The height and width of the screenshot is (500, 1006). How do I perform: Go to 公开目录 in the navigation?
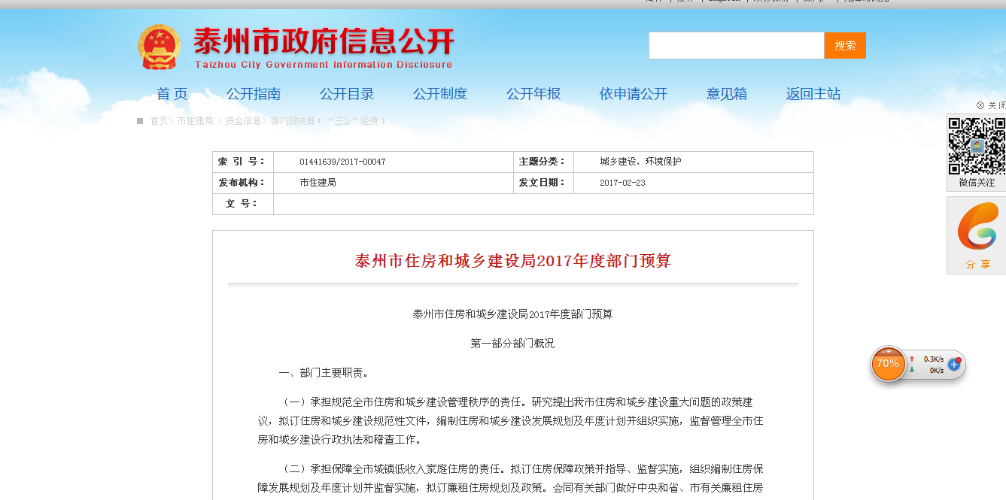(347, 94)
